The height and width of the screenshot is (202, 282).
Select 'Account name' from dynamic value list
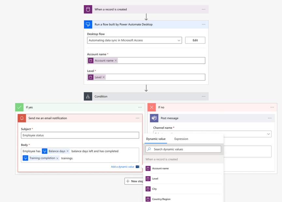(184, 168)
